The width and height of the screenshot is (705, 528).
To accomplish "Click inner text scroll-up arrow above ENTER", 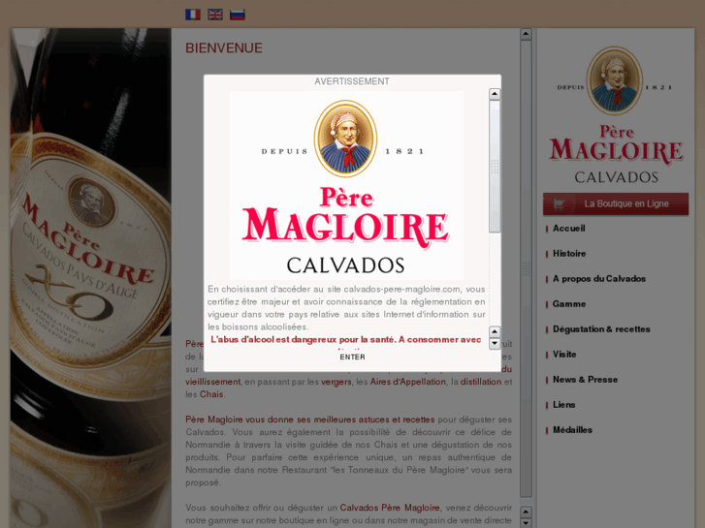I will pos(495,331).
